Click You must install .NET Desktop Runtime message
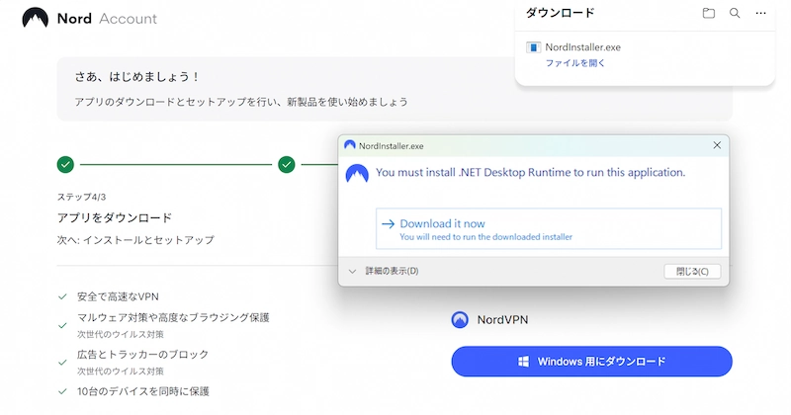Viewport: 791px width, 415px height. (x=530, y=173)
